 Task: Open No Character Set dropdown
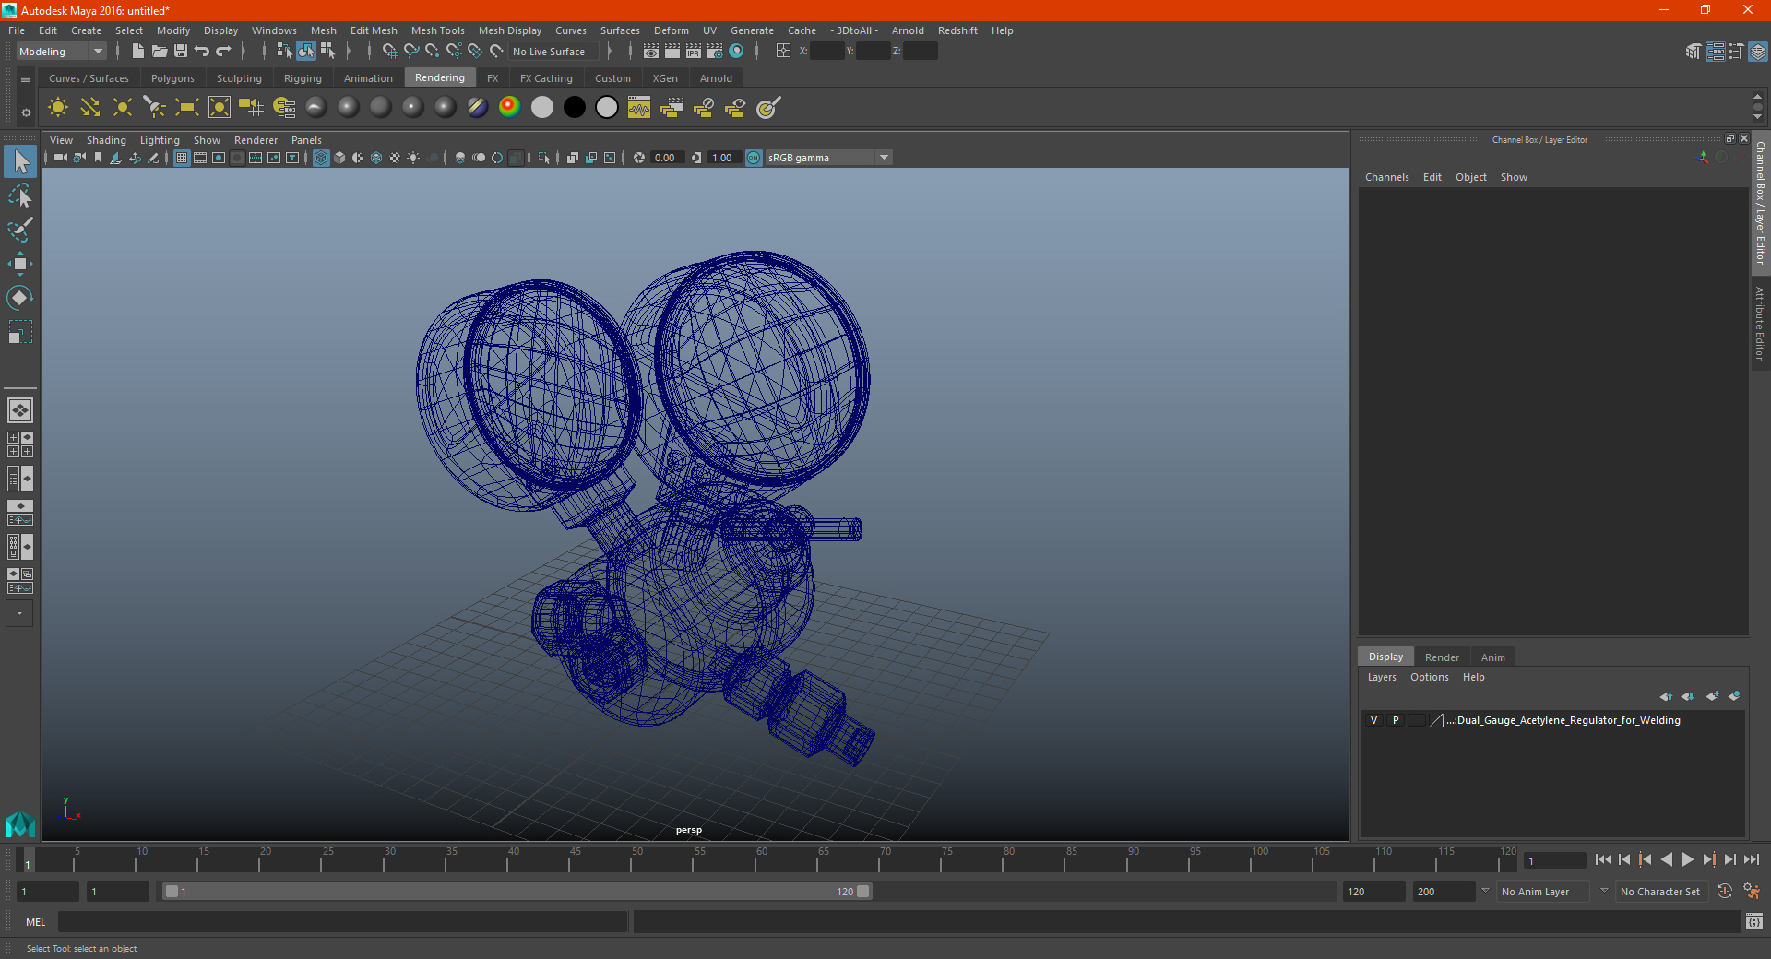pos(1662,892)
